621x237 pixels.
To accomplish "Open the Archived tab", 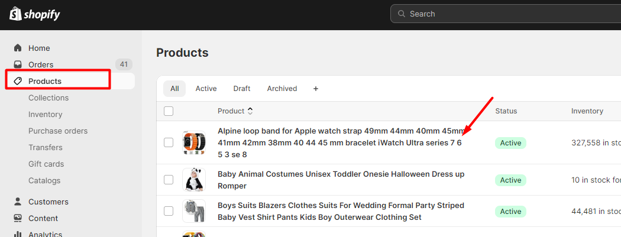I will [x=282, y=89].
